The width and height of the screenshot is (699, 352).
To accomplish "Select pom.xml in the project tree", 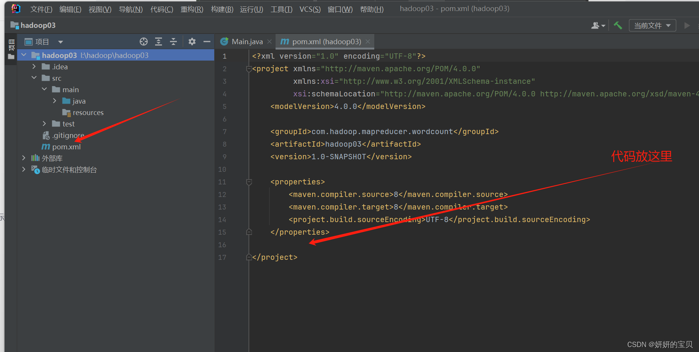I will (66, 147).
